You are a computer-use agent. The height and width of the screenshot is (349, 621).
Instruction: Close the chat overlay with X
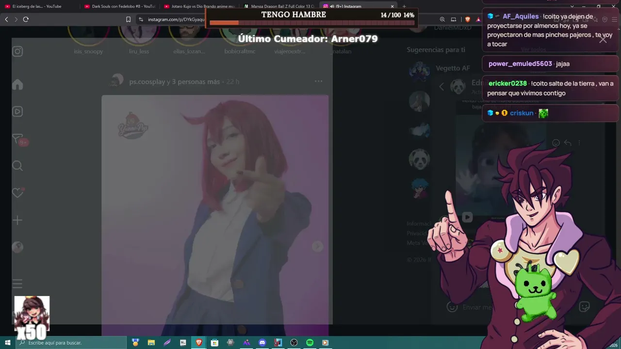pyautogui.click(x=603, y=39)
